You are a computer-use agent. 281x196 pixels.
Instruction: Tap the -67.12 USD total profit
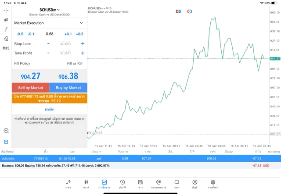[x=261, y=166]
